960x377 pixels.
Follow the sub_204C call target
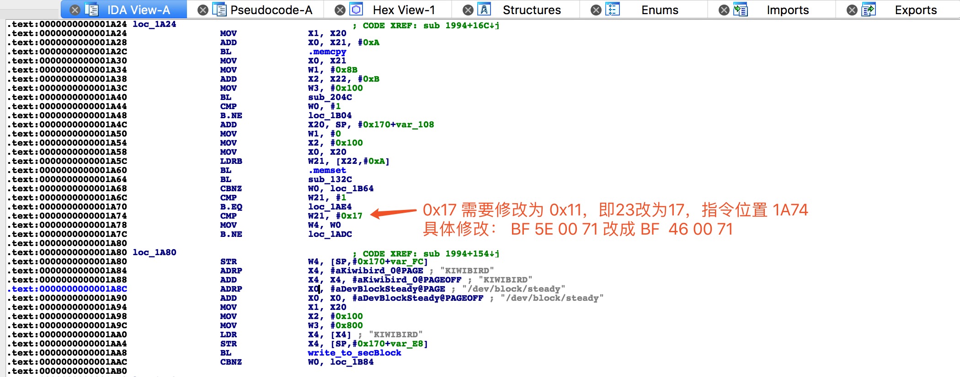pyautogui.click(x=330, y=97)
